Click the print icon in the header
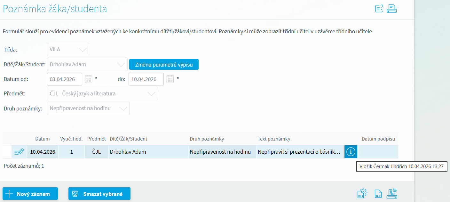The image size is (450, 202). point(392,9)
